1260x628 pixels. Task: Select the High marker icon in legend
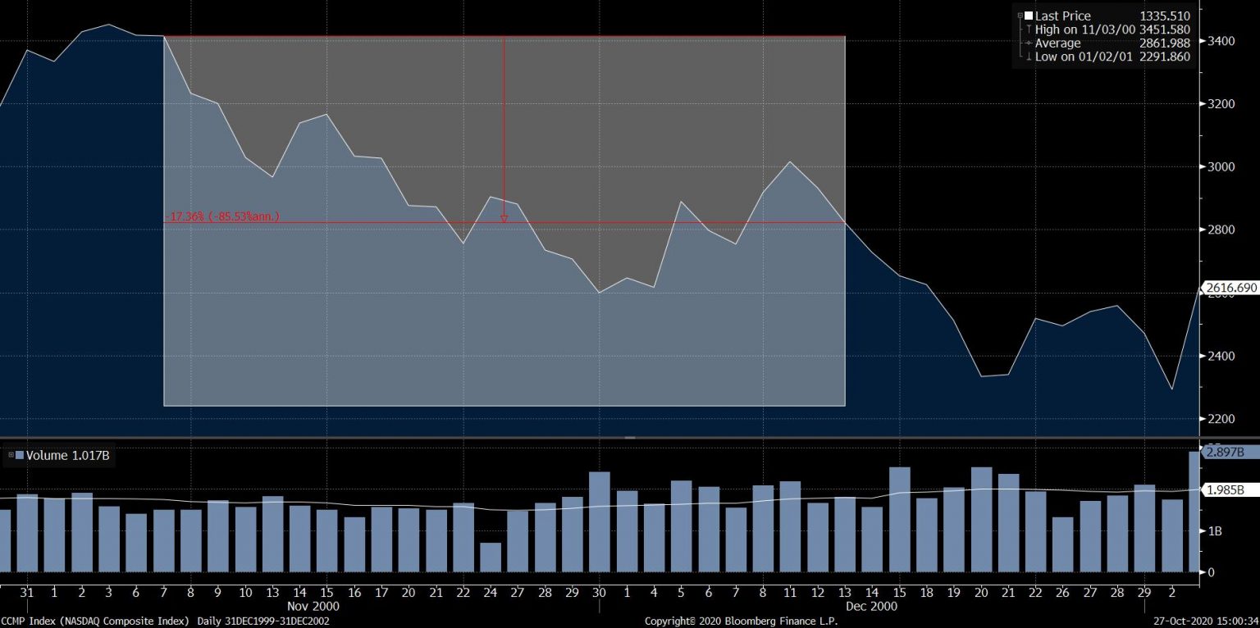tap(1027, 30)
